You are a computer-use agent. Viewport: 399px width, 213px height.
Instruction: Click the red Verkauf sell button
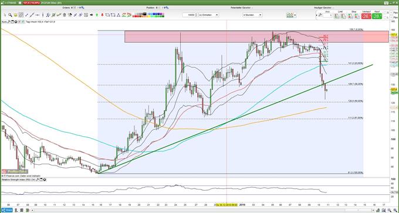point(366,16)
